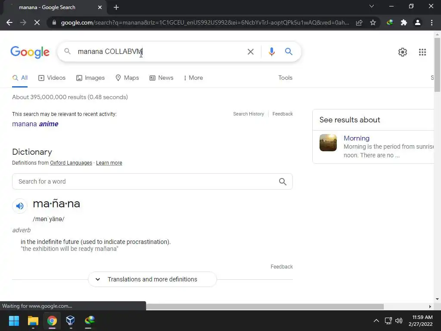Click the scrollbar down arrow

pos(438,299)
